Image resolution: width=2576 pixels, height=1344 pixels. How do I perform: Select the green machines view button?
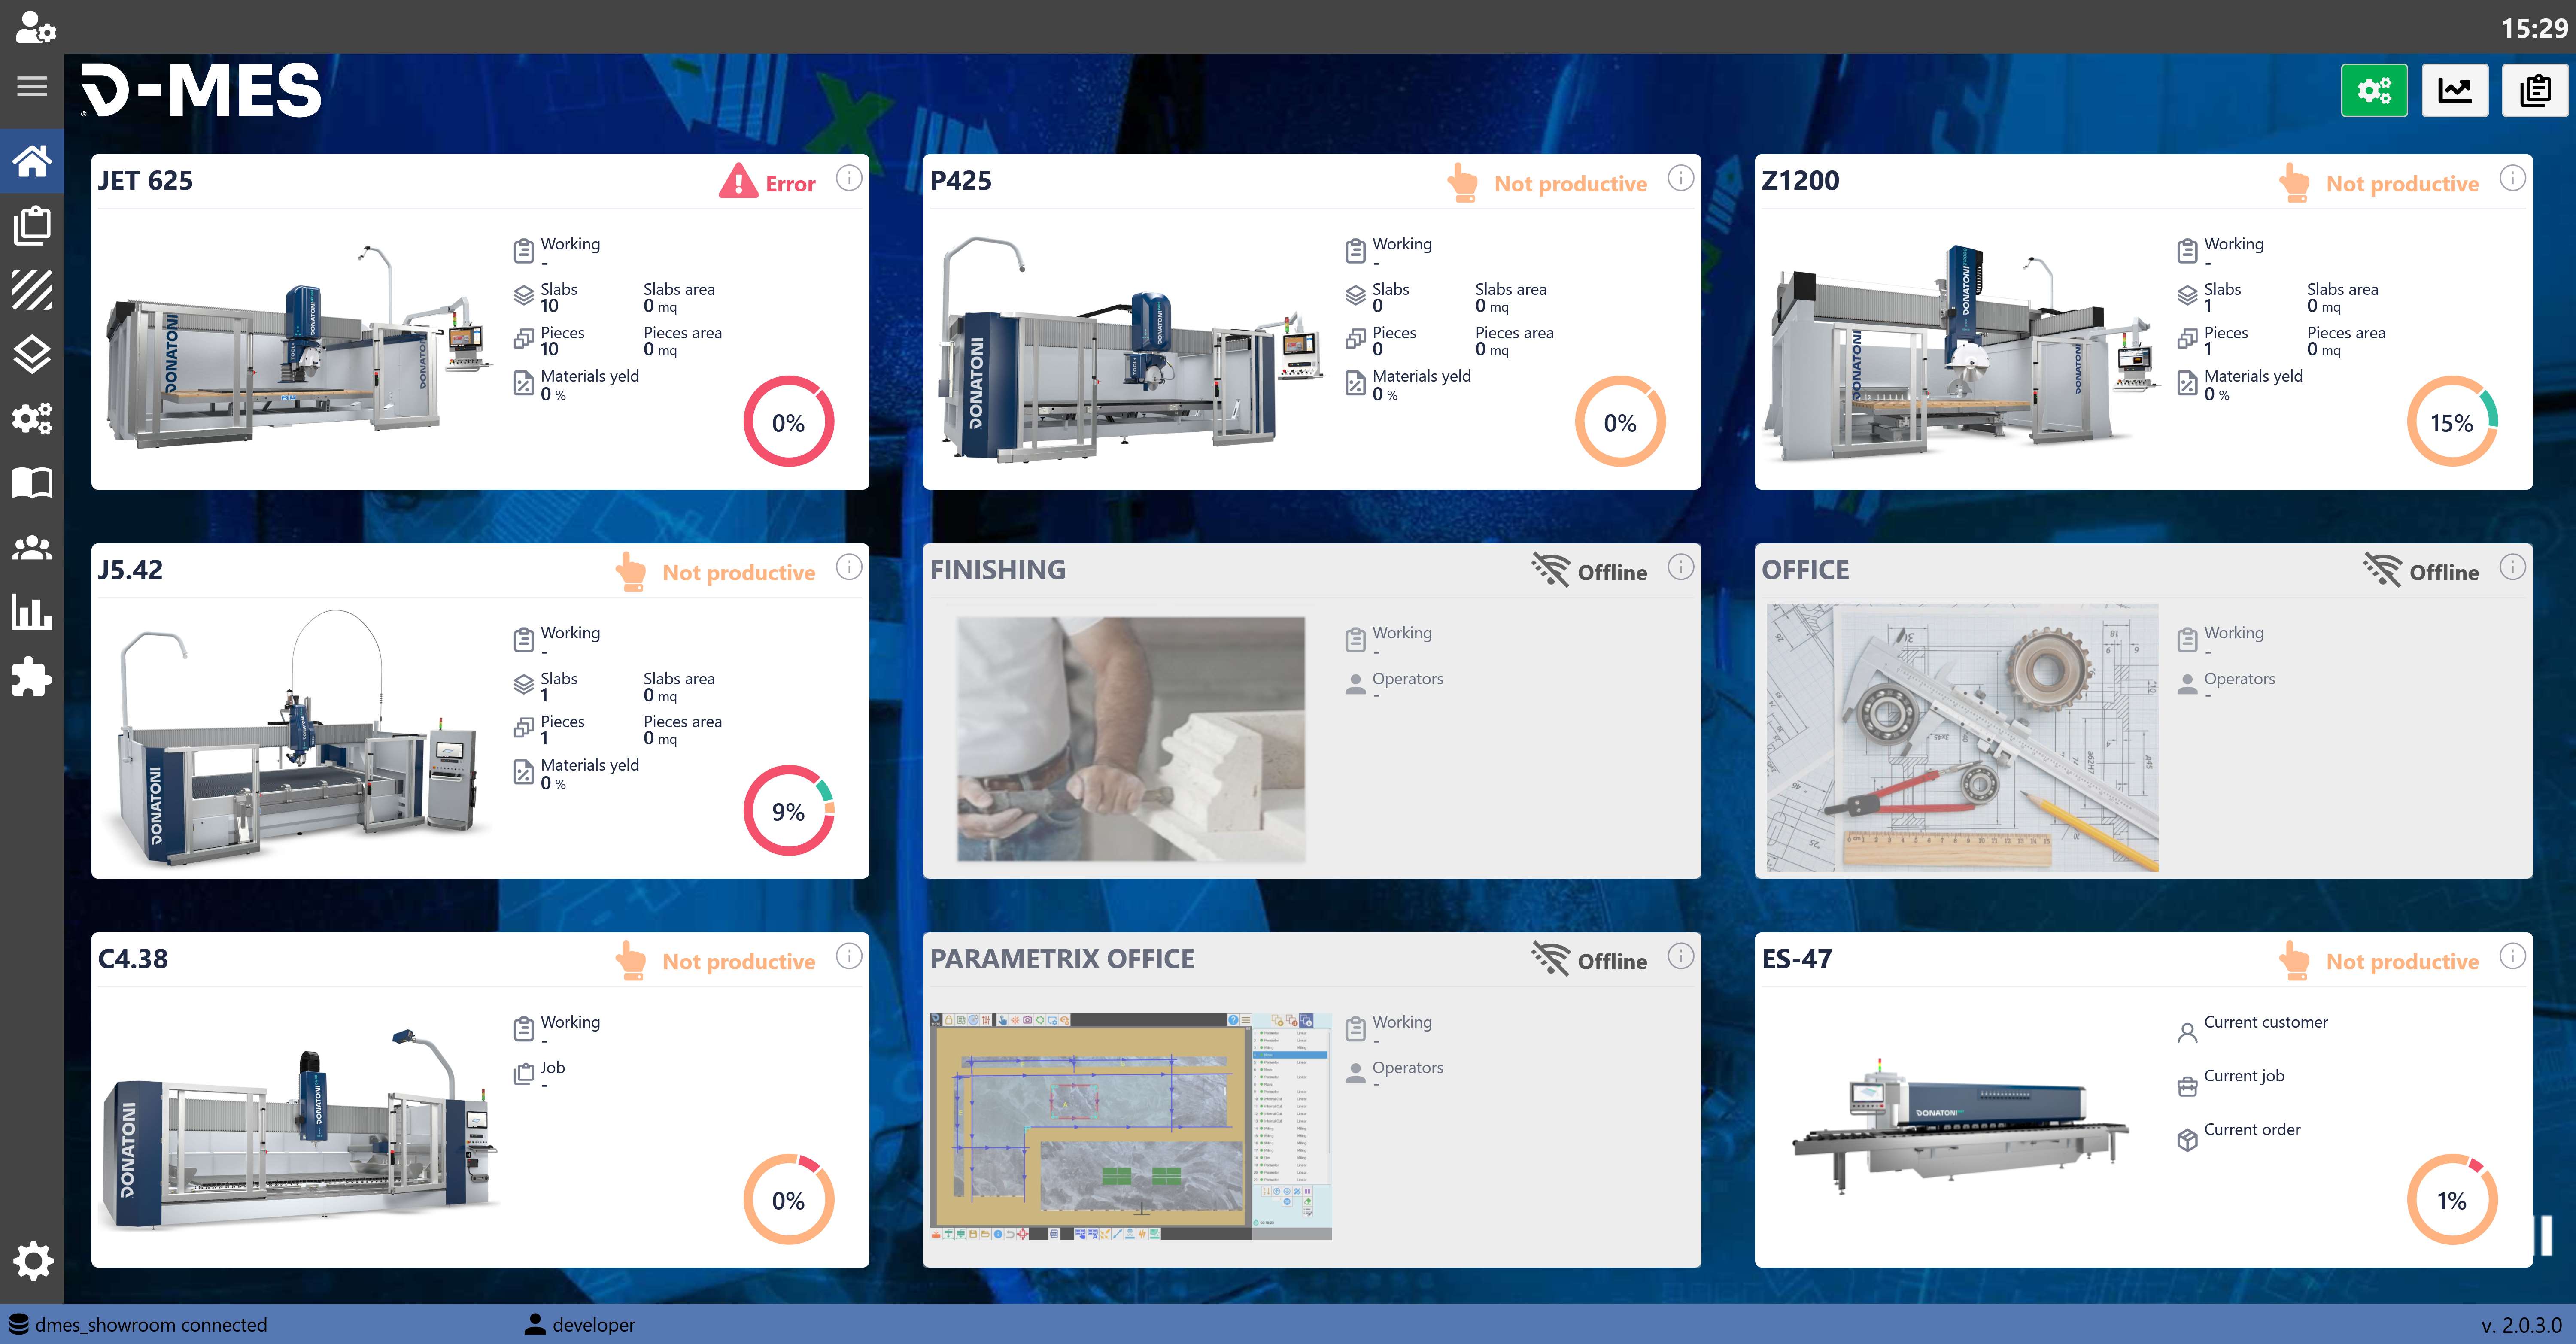pyautogui.click(x=2374, y=91)
